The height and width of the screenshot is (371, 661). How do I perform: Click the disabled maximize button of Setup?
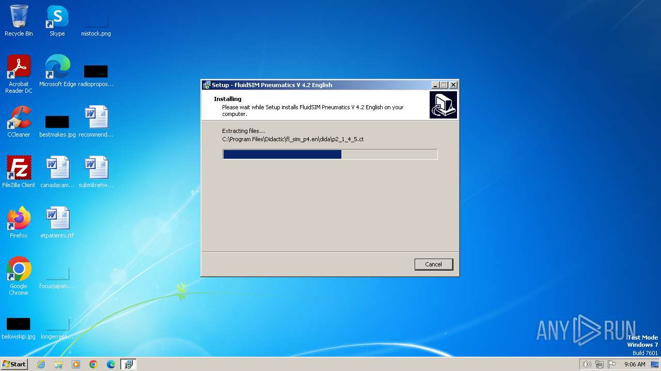click(444, 85)
